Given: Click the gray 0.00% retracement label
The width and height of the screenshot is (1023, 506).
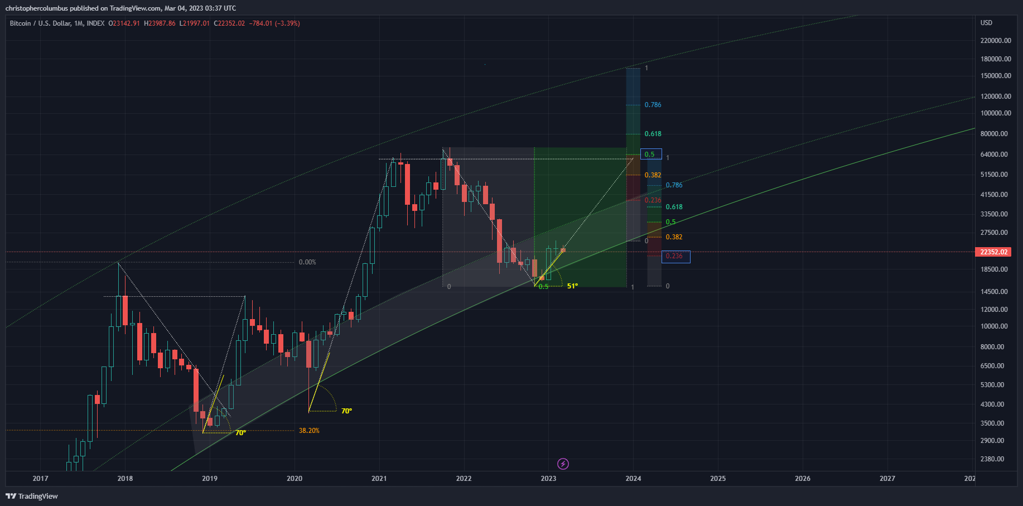Looking at the screenshot, I should click(x=307, y=262).
